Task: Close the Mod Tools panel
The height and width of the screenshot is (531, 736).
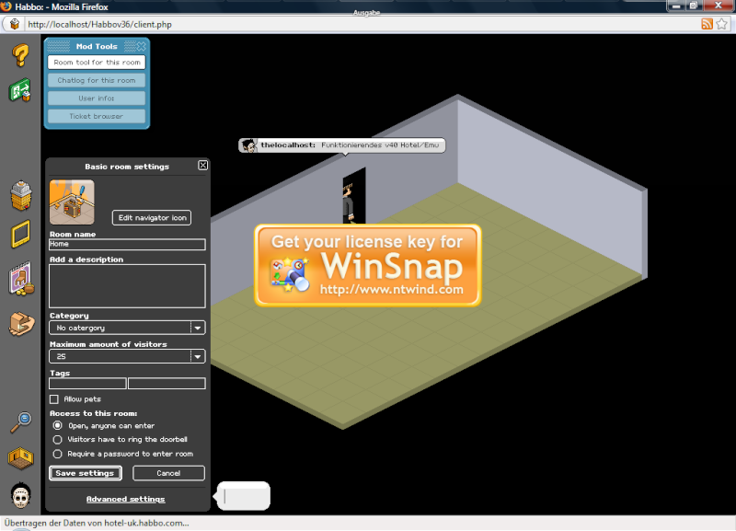Action: coord(142,46)
